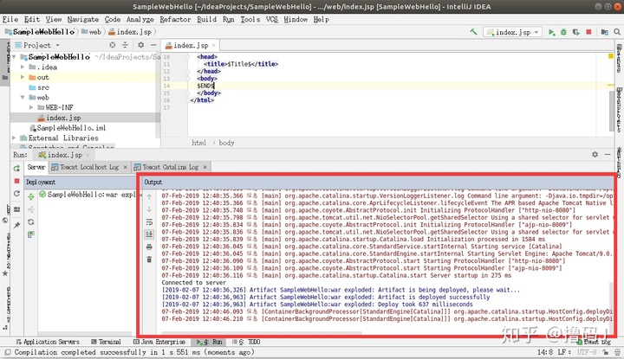Viewport: 624px width, 359px height.
Task: Hide the Run panel with the minus icon
Action: click(x=608, y=155)
